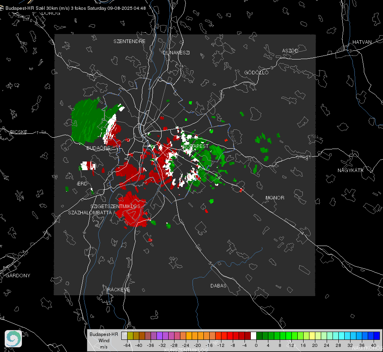Viewport: 383px width, 352px height.
Task: Click the swirl logo icon at bottom left
Action: (x=13, y=339)
